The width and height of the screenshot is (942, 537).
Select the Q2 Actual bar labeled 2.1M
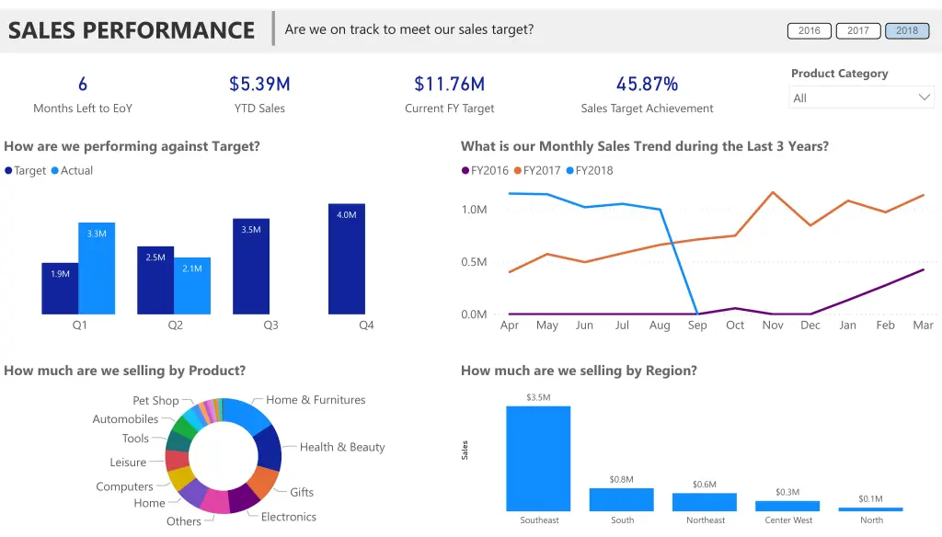[x=192, y=286]
